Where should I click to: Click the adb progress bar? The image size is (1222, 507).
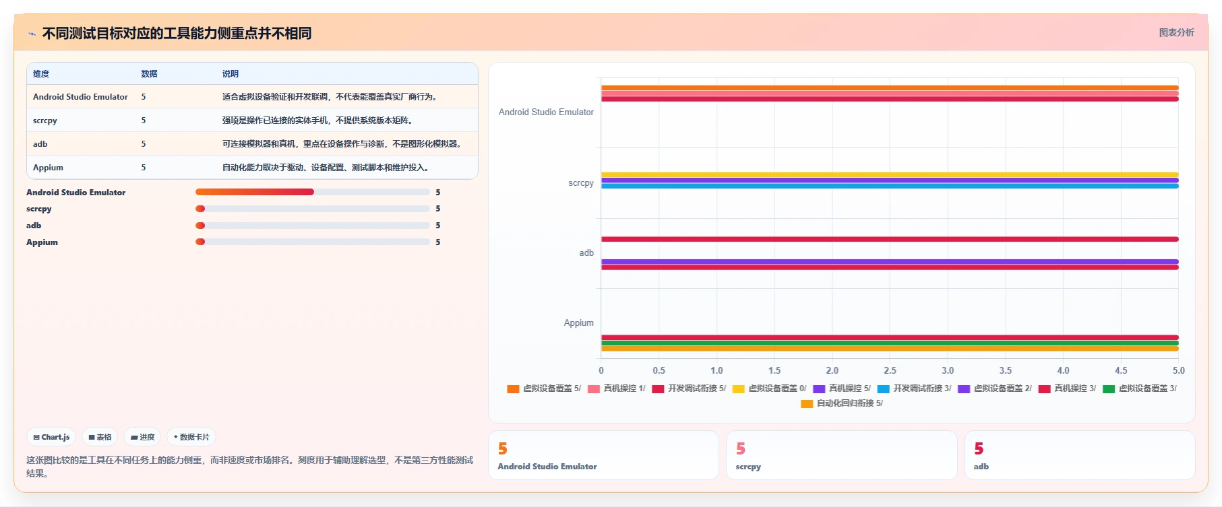click(x=312, y=226)
